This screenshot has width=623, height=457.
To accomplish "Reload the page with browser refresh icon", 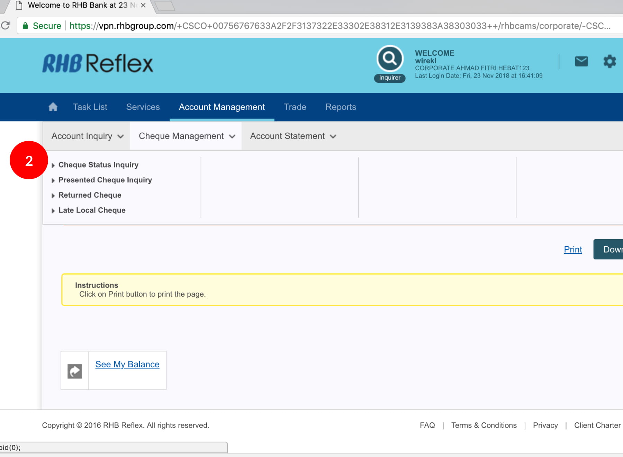I will click(6, 26).
